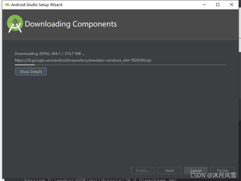Viewport: 241px width, 181px height.
Task: Click the Downloading Components heading
Action: click(x=71, y=24)
